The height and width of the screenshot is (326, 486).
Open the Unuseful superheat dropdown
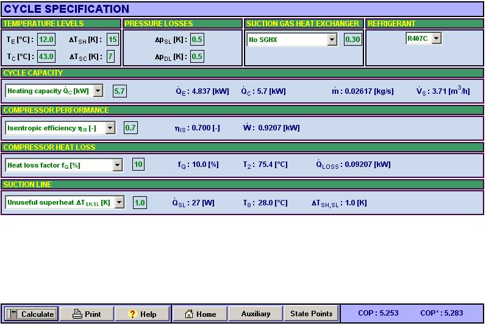(120, 202)
